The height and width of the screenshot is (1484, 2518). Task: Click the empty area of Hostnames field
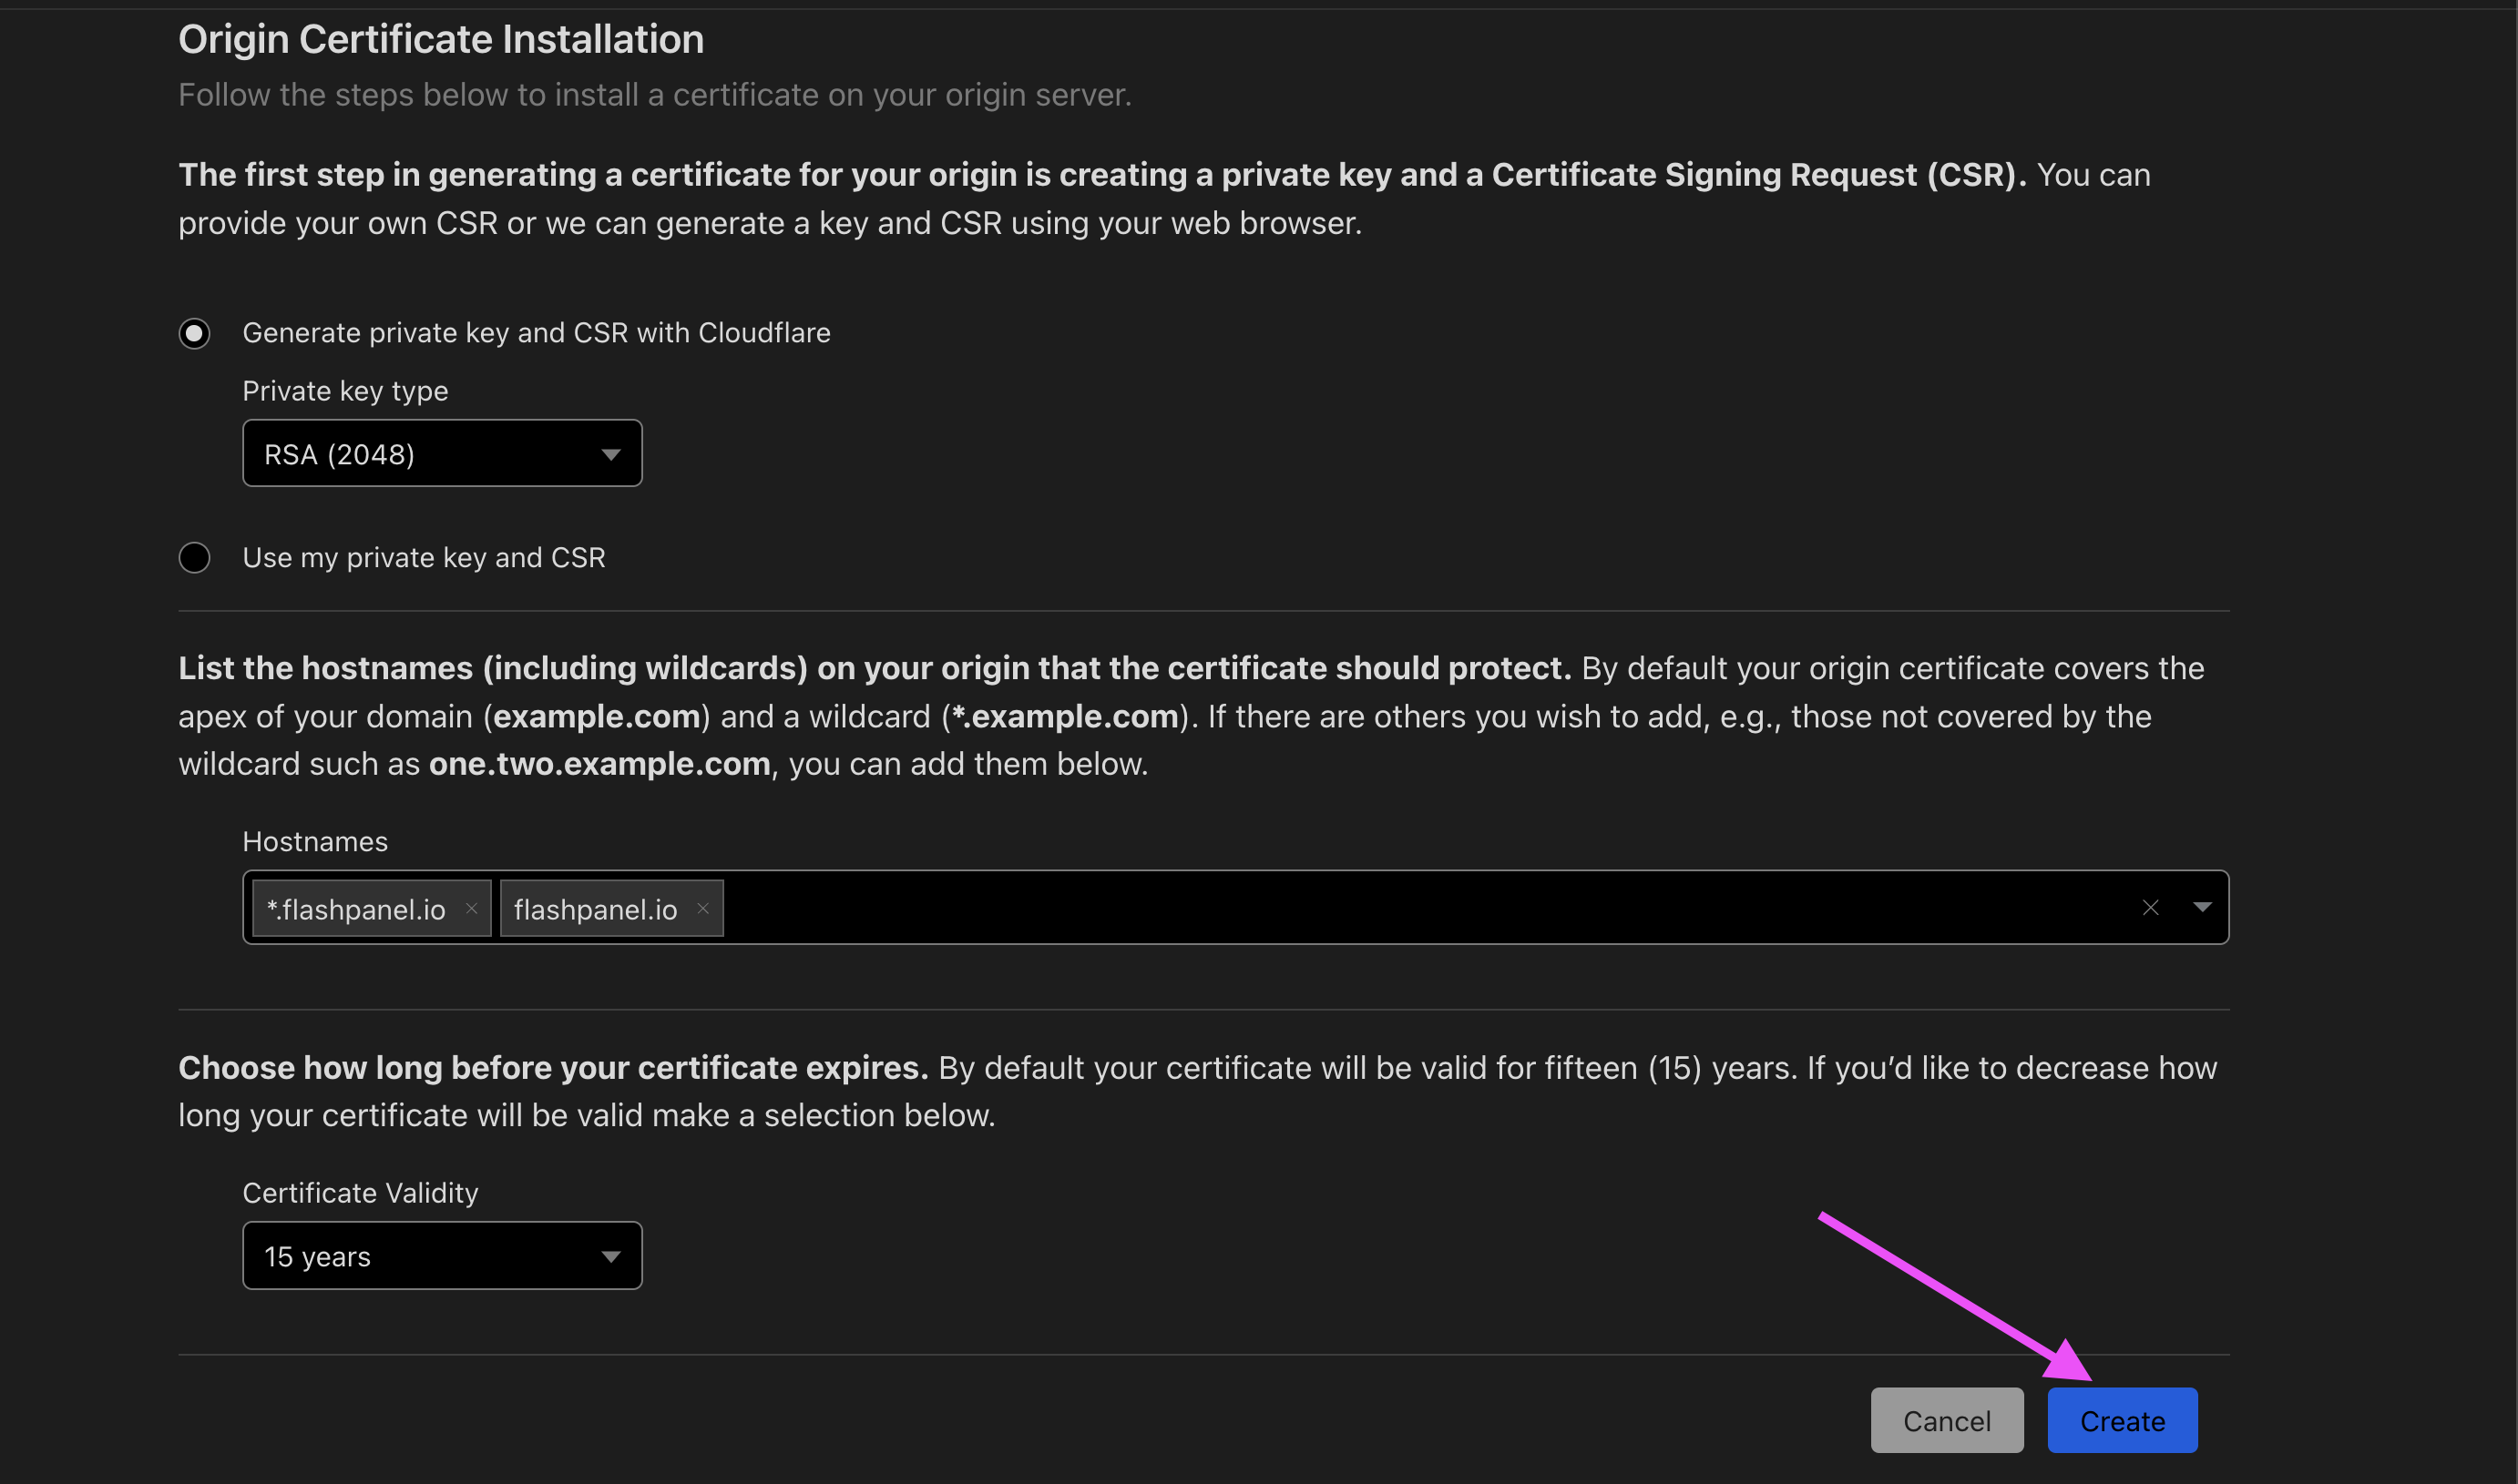click(1400, 908)
